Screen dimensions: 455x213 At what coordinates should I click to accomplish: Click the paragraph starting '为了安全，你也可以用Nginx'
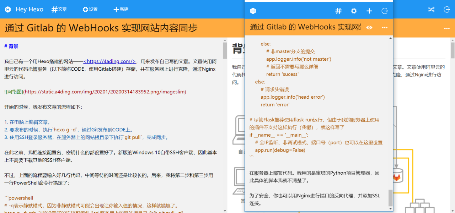pyautogui.click(x=315, y=200)
